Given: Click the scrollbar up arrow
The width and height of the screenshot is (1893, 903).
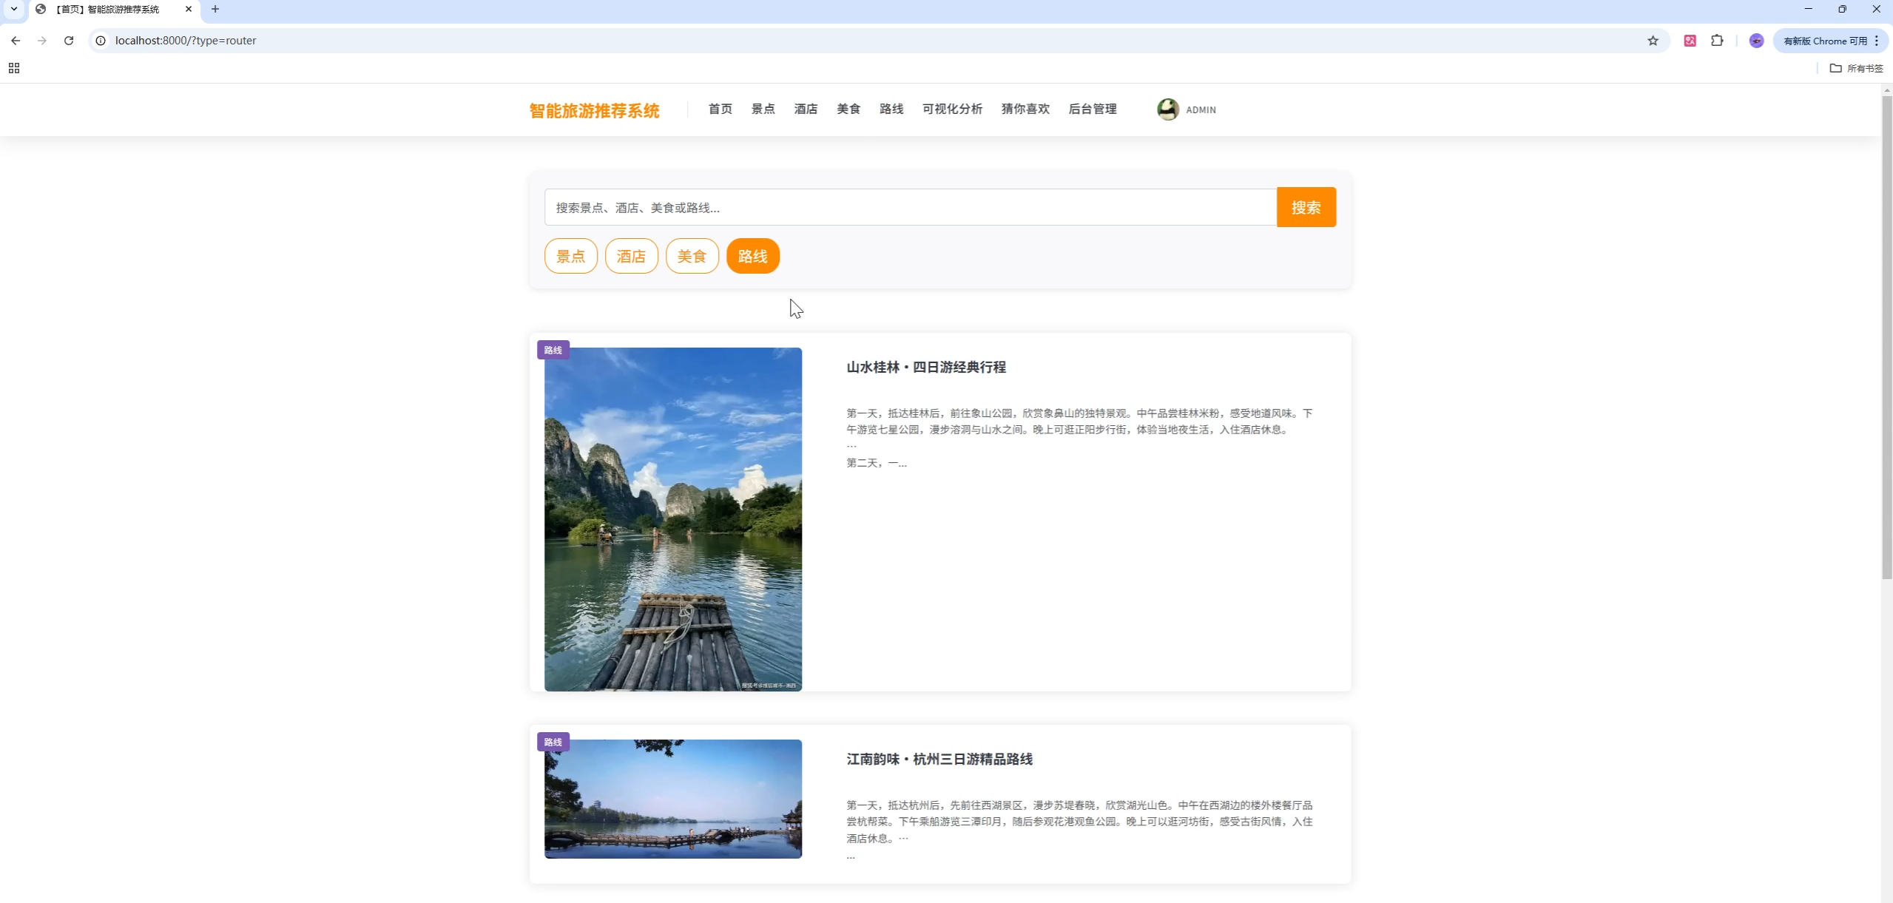Looking at the screenshot, I should point(1886,89).
